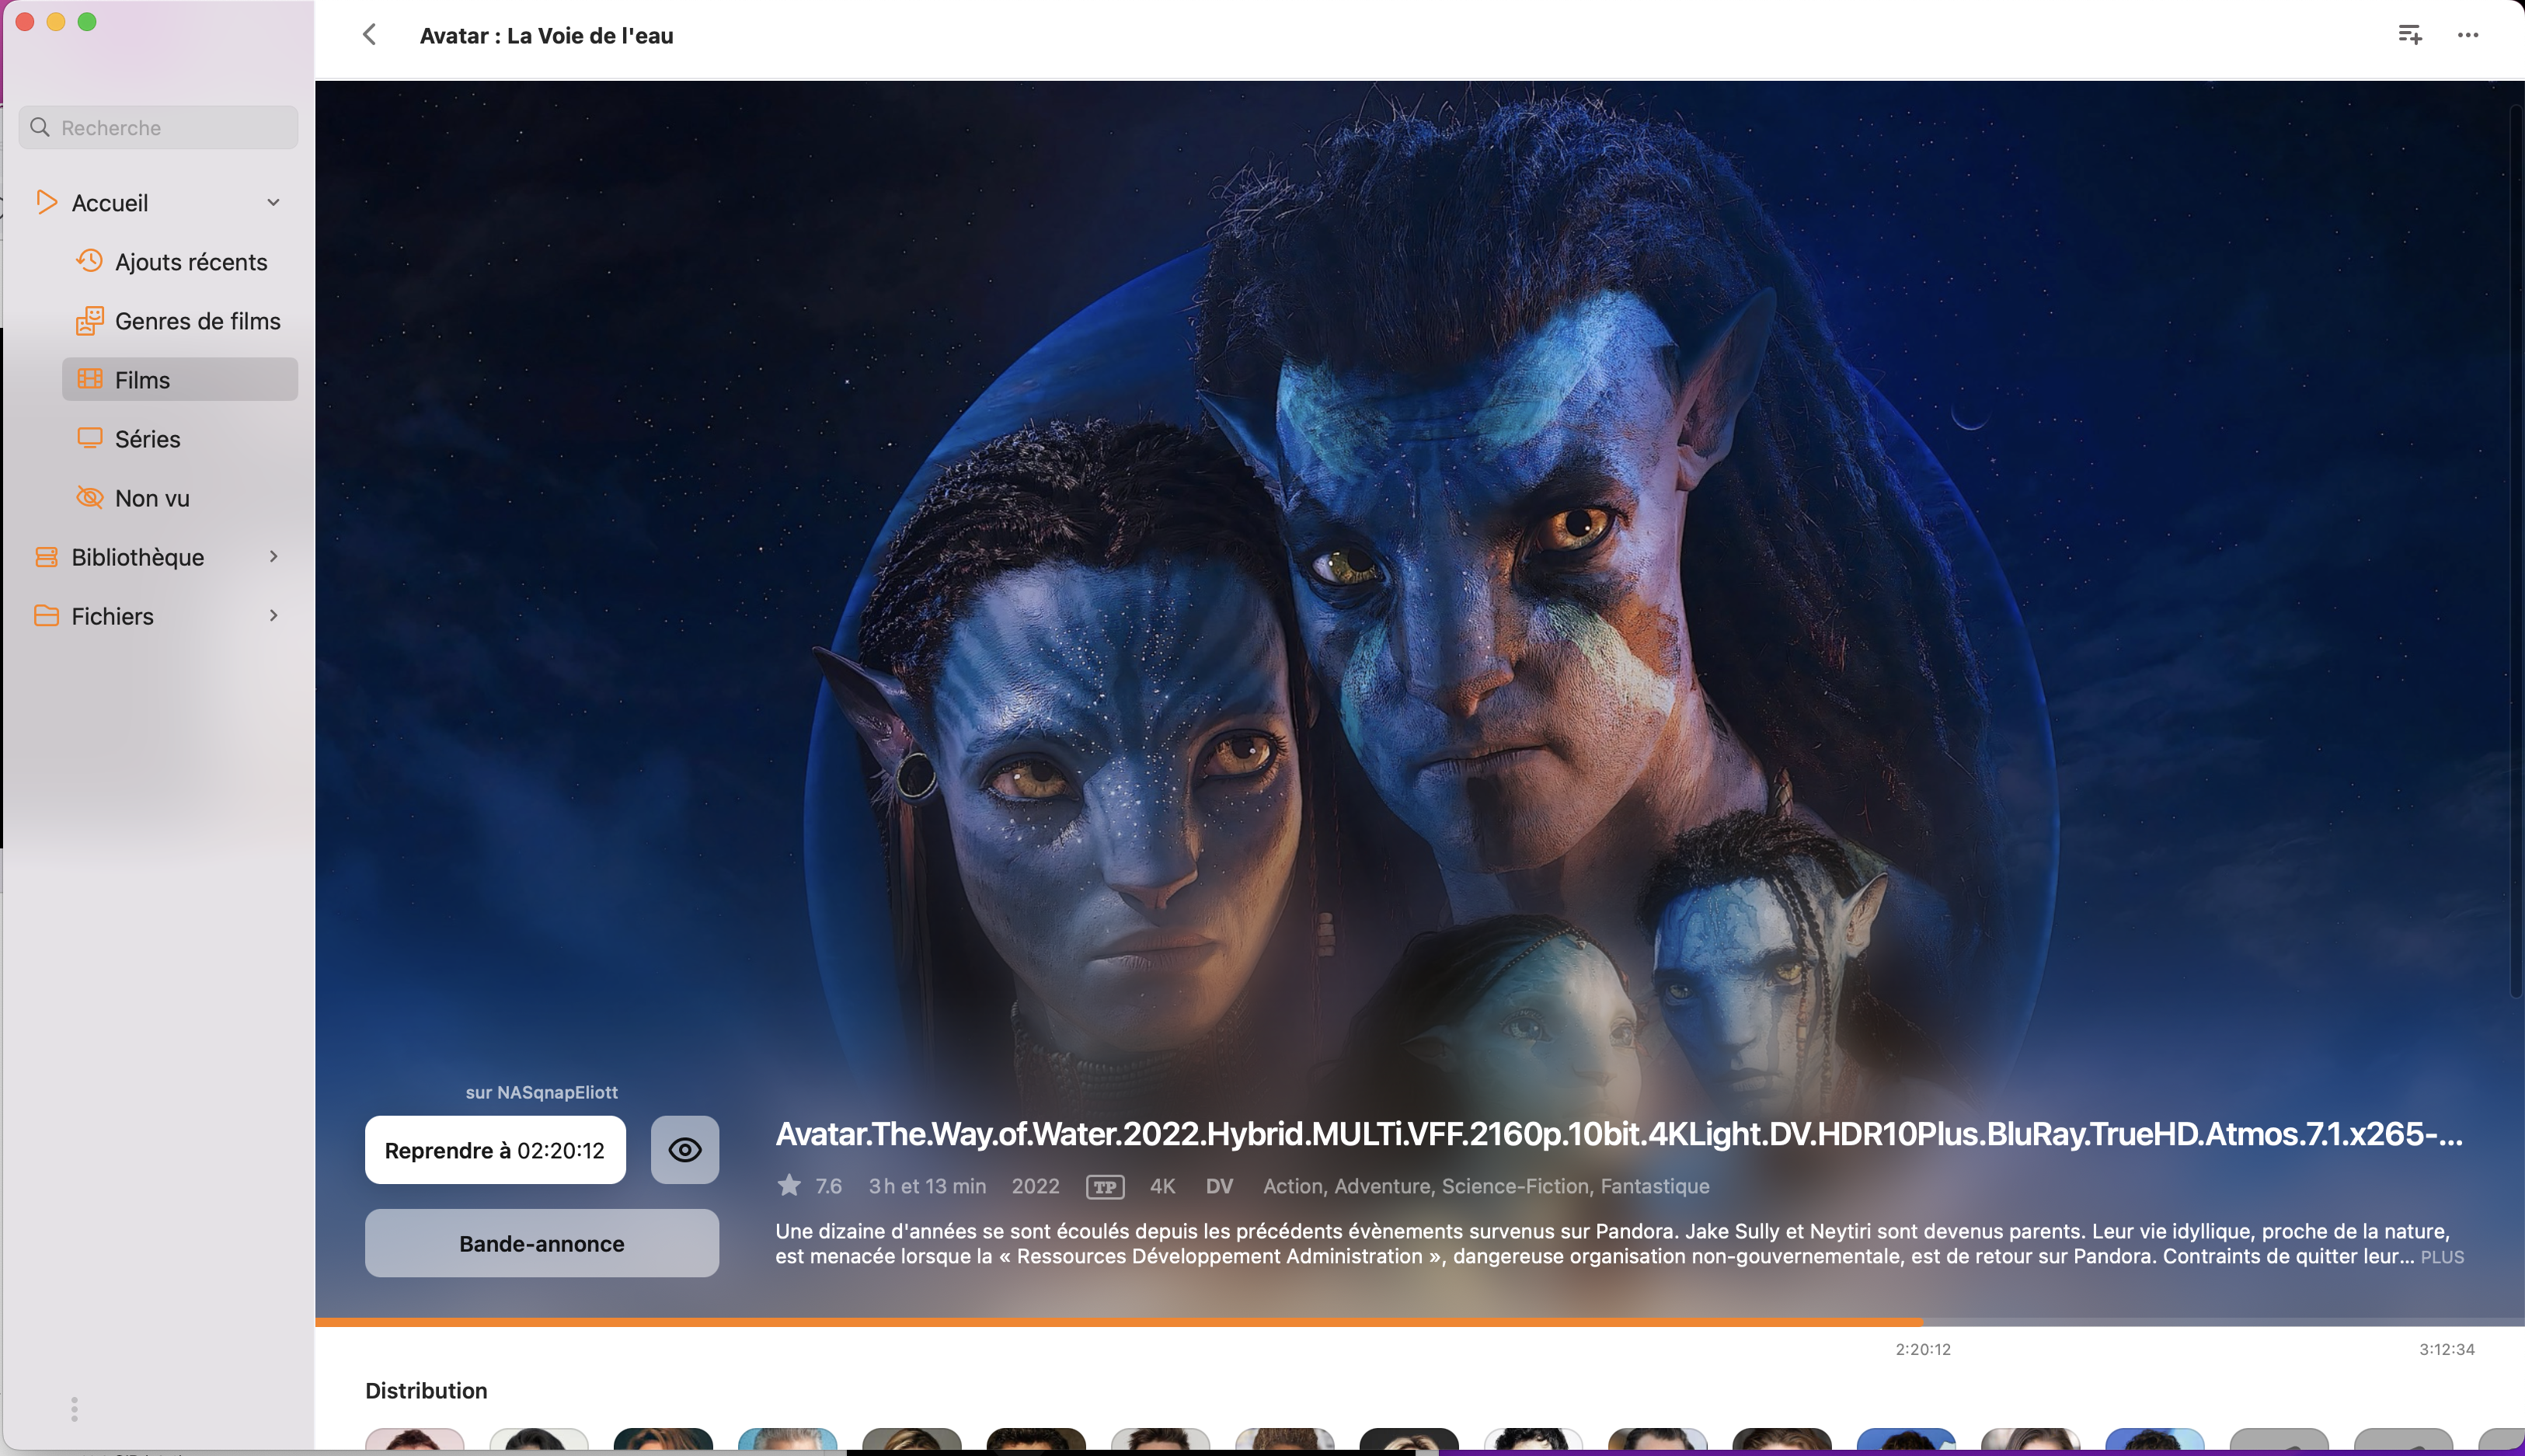This screenshot has width=2525, height=1456.
Task: Open the three-dots more options menu
Action: tap(2467, 35)
